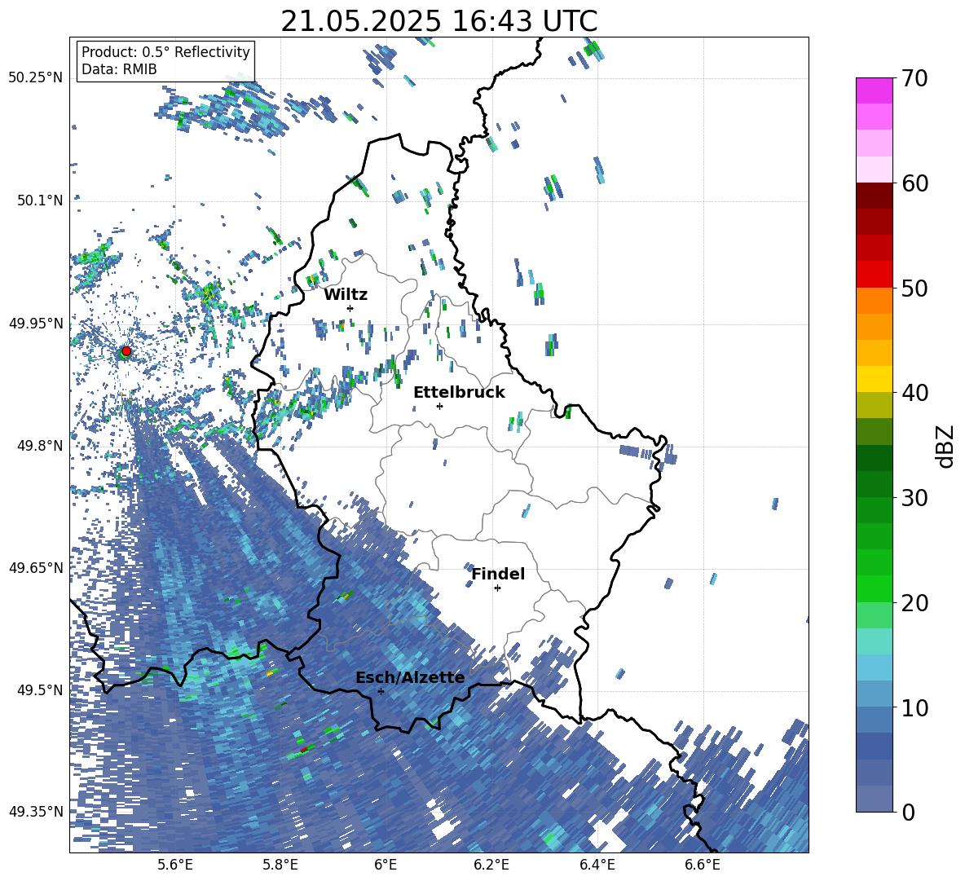The width and height of the screenshot is (965, 881).
Task: Click the 'Product: 0.5° Reflectivity' text
Action: click(165, 52)
